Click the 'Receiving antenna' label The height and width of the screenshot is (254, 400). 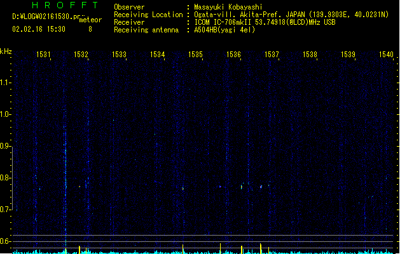click(x=146, y=30)
